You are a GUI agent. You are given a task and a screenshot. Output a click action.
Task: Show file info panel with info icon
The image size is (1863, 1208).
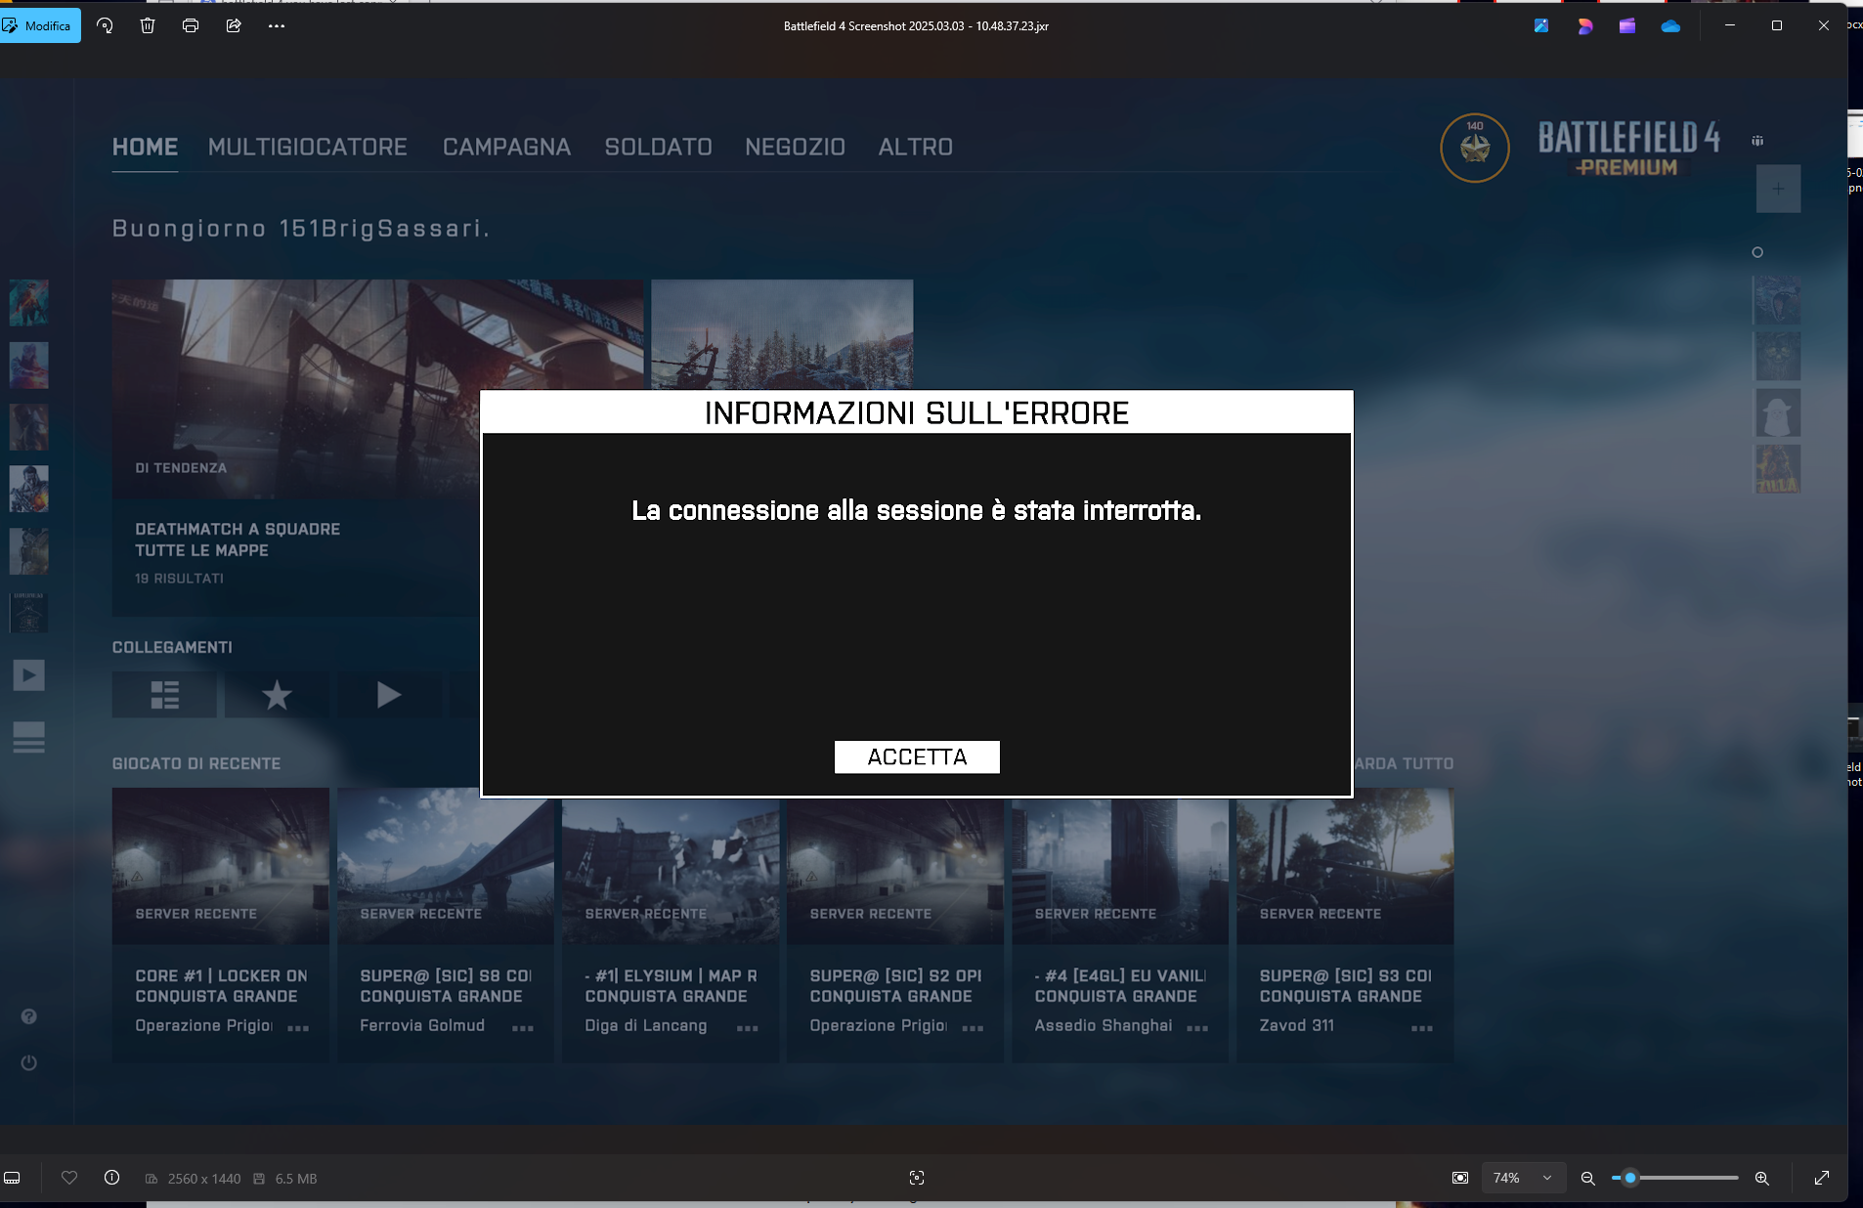coord(112,1178)
